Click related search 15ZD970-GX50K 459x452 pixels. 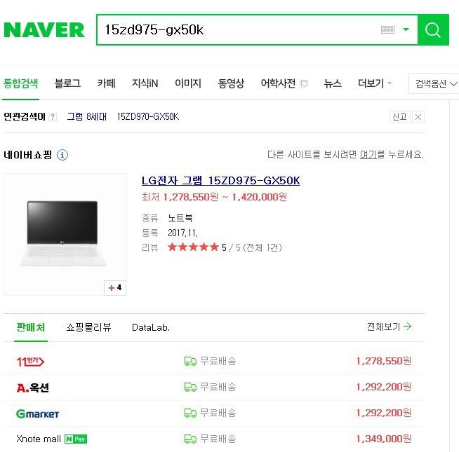148,116
